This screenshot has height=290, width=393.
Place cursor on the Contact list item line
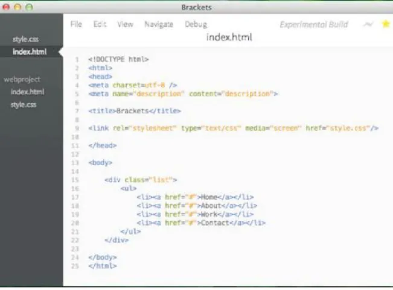coord(201,222)
